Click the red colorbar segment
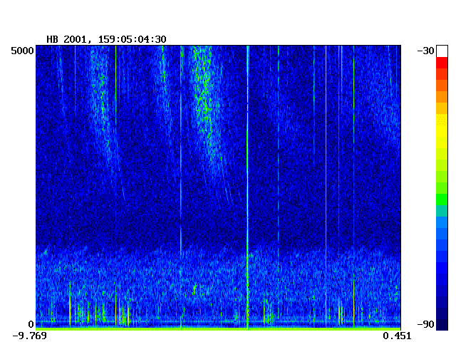This screenshot has width=456, height=342. [x=442, y=63]
